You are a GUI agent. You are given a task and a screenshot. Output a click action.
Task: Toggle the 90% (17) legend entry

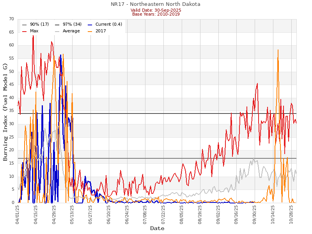click(x=39, y=25)
